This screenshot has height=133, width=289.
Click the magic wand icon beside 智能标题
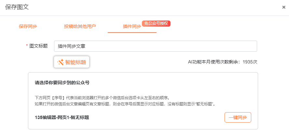point(61,62)
